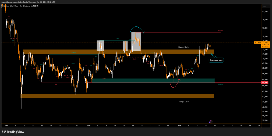Screen dimensions: 272x136
Task: Open the USD currency selector
Action: pyautogui.click(x=264, y=6)
